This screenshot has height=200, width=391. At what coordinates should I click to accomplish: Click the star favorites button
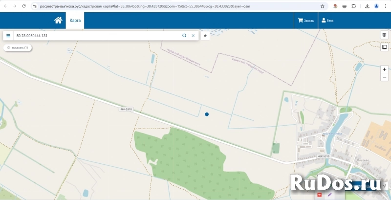[x=205, y=36]
